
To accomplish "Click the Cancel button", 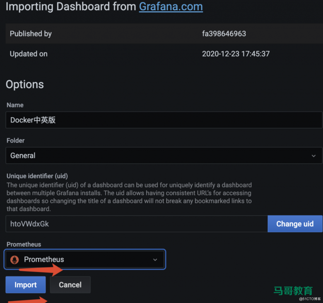I will coord(70,285).
